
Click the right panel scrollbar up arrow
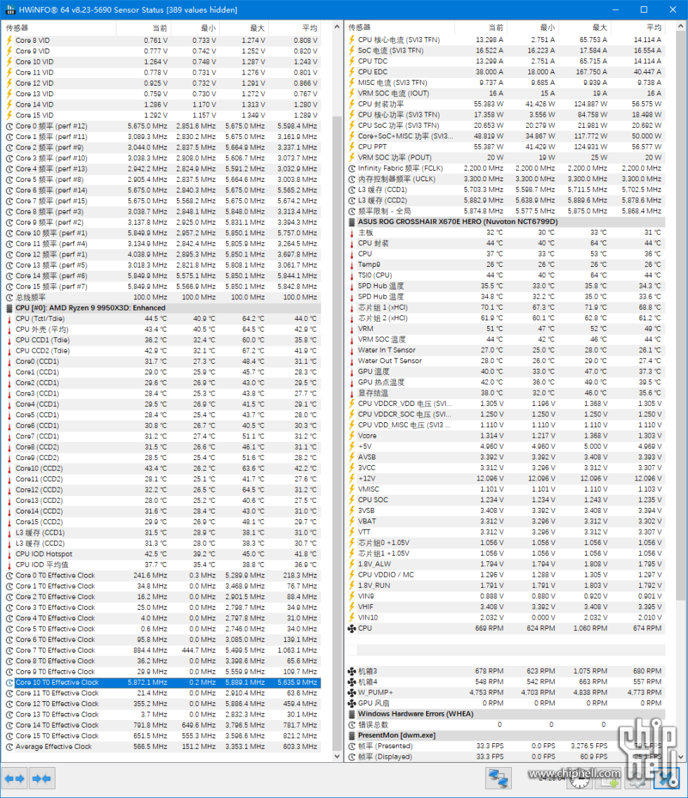click(x=682, y=25)
